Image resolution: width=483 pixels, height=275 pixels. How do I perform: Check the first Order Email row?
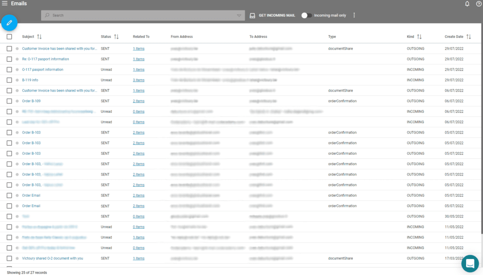coord(9,196)
